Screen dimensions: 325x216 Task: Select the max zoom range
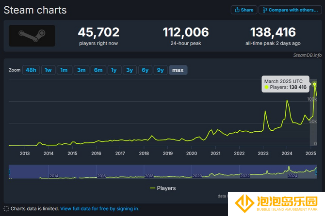click(x=178, y=70)
